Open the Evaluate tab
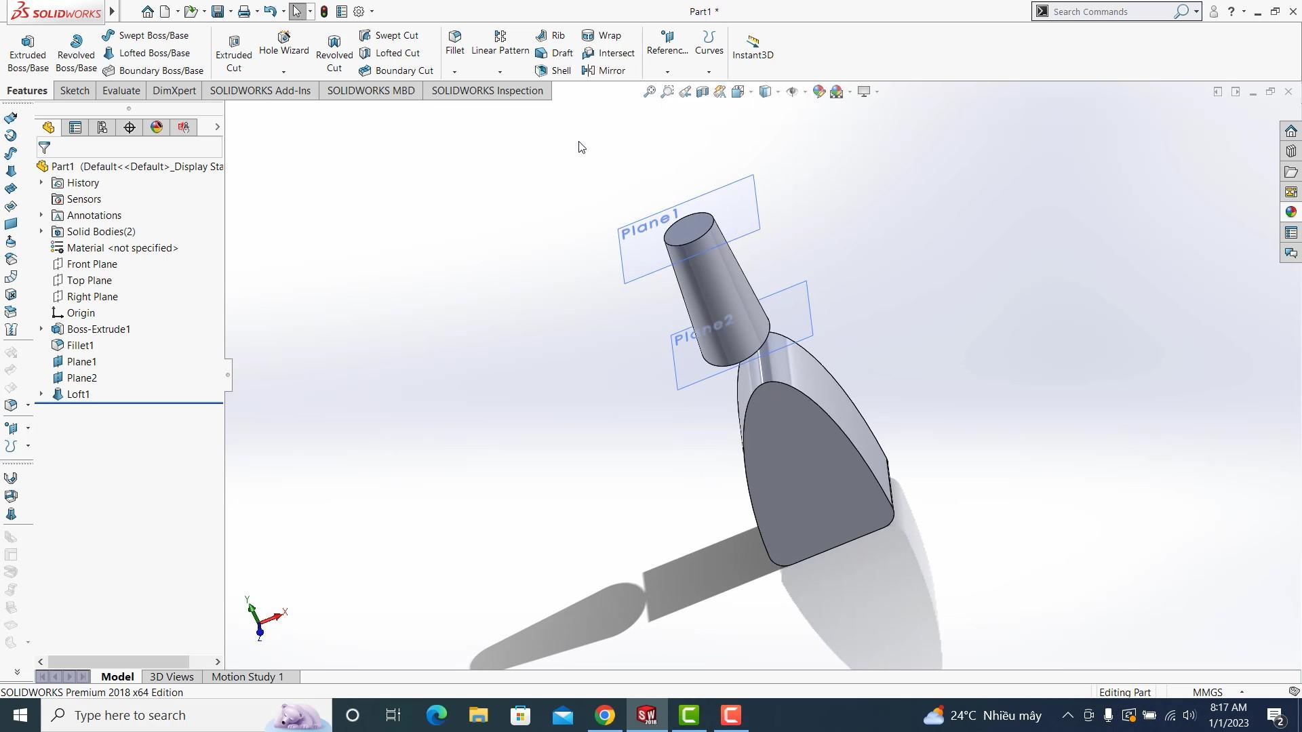 (121, 91)
